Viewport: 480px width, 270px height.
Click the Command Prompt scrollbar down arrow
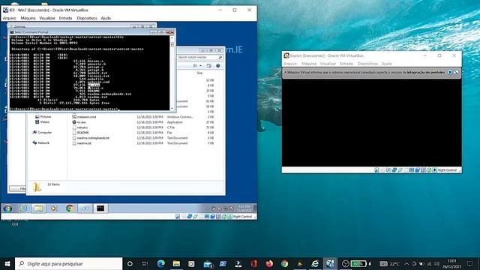click(x=172, y=108)
